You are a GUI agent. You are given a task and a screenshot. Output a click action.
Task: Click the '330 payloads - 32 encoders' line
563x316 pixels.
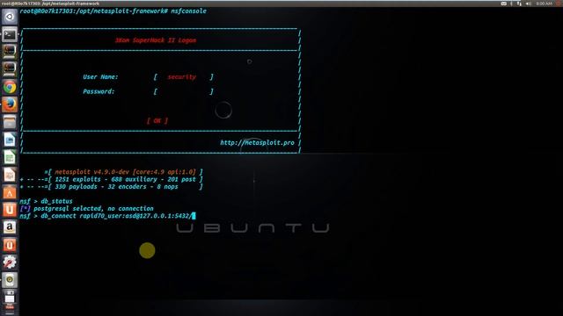(x=112, y=187)
